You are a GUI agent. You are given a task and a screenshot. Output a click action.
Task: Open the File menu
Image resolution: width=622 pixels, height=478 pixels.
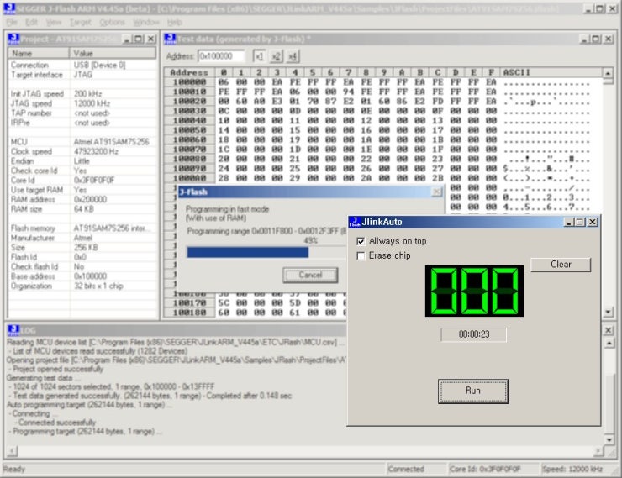click(12, 22)
